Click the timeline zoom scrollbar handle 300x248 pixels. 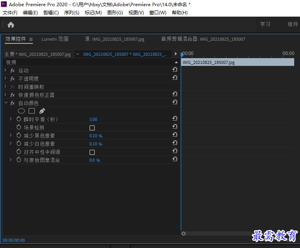[x=183, y=233]
